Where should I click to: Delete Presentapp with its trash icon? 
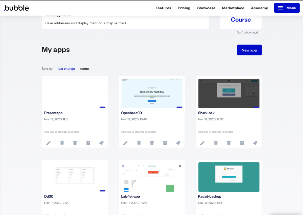75,143
